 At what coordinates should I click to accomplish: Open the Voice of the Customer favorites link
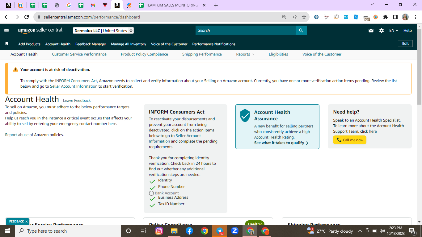pyautogui.click(x=169, y=44)
